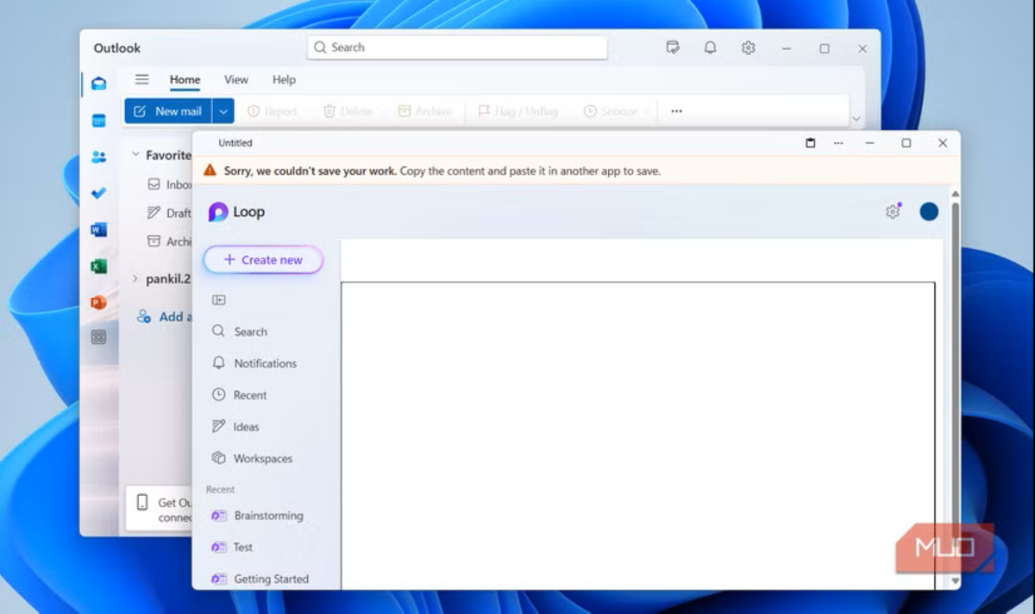Screen dimensions: 1035x614
Task: Open the Help tab
Action: [284, 79]
